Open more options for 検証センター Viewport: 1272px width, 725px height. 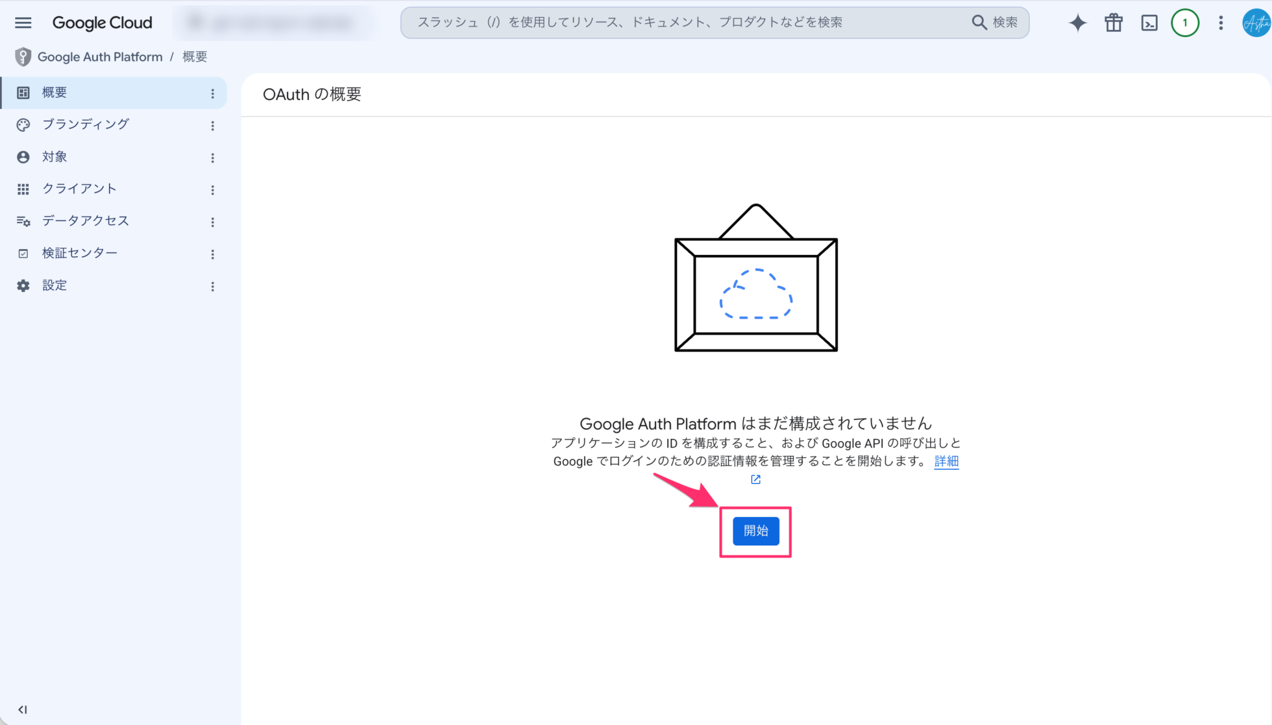click(212, 254)
